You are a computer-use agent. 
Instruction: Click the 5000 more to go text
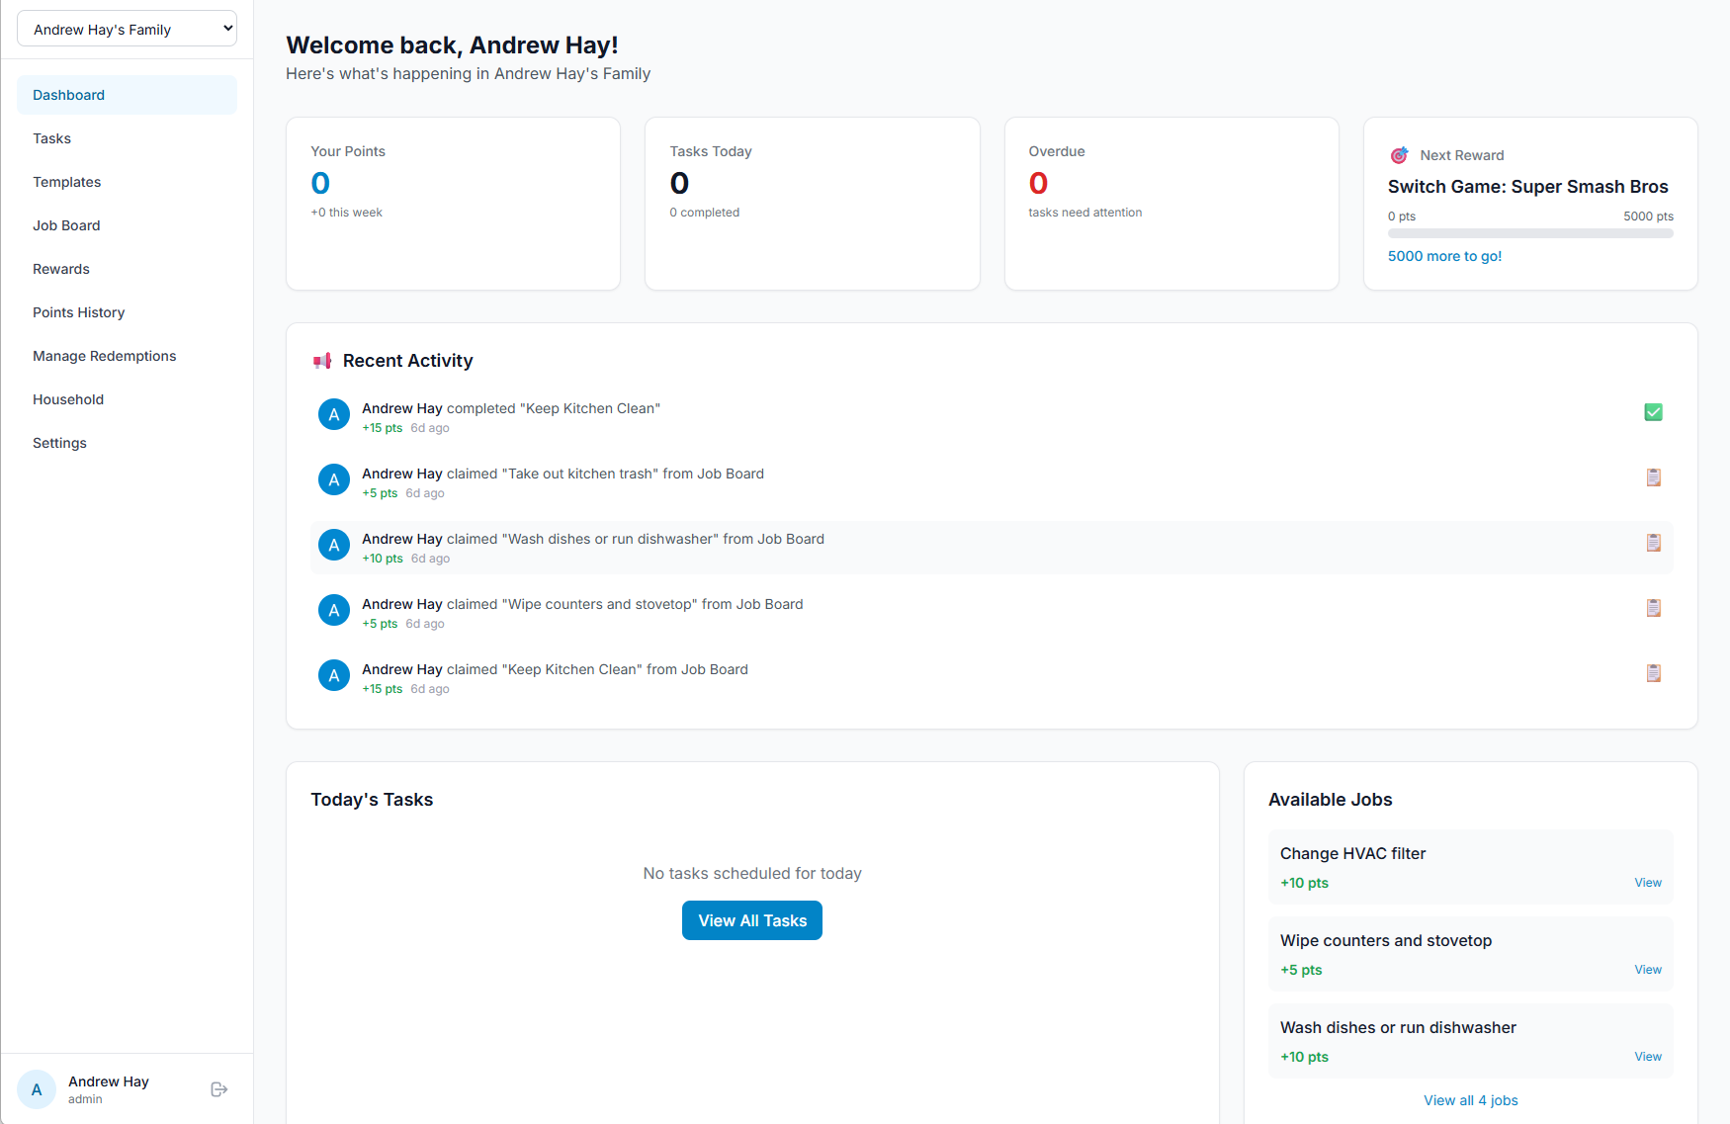point(1444,255)
